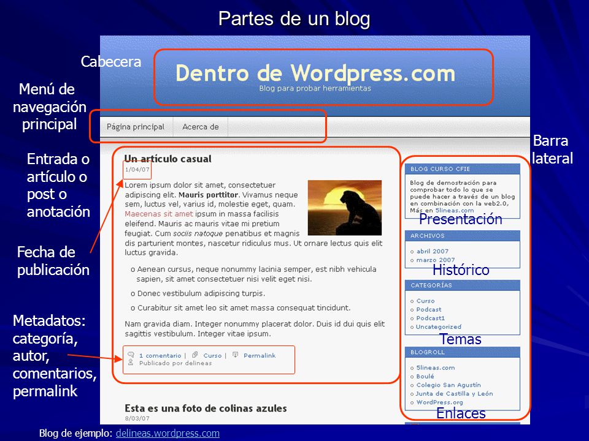The height and width of the screenshot is (441, 589).
Task: Click the CATEGORÍAS sidebar header
Action: coord(463,285)
